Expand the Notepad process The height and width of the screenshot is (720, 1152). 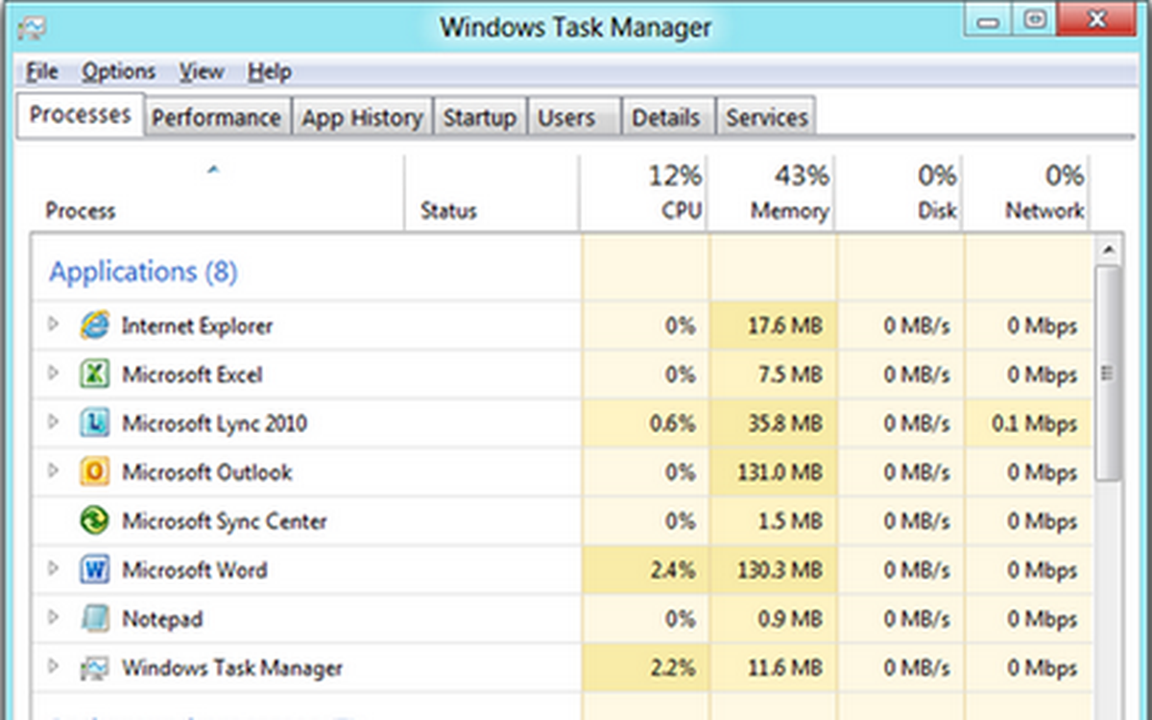(x=54, y=618)
